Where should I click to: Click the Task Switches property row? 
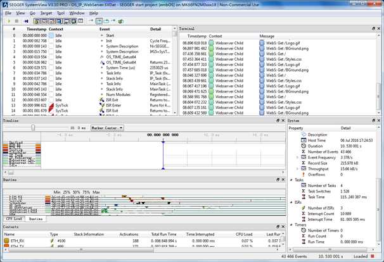tap(333, 191)
